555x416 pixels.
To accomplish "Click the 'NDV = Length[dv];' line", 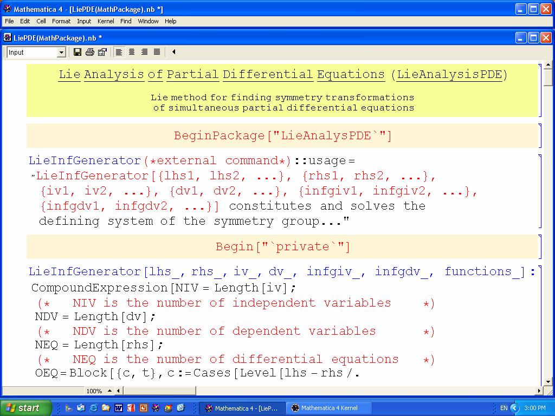I will point(95,316).
